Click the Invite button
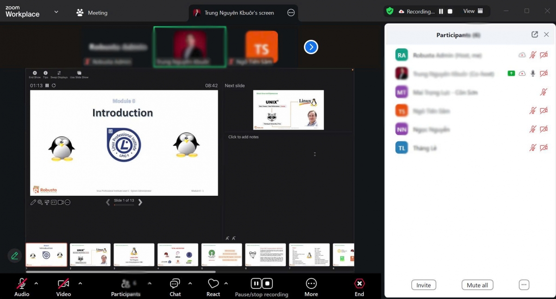 423,285
